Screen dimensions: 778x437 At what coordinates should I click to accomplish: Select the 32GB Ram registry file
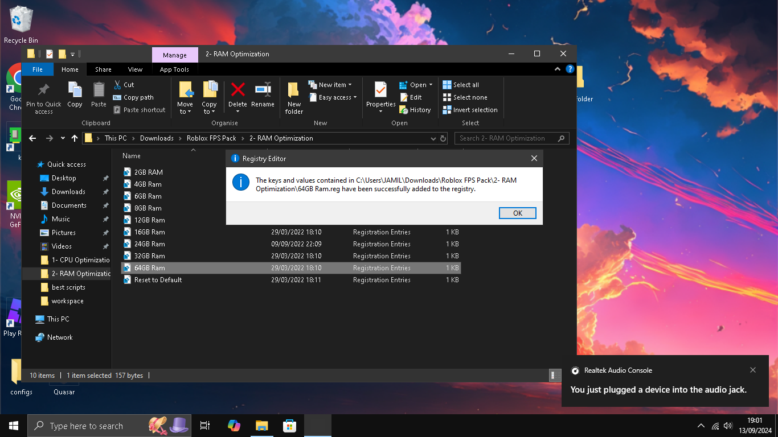click(290, 256)
